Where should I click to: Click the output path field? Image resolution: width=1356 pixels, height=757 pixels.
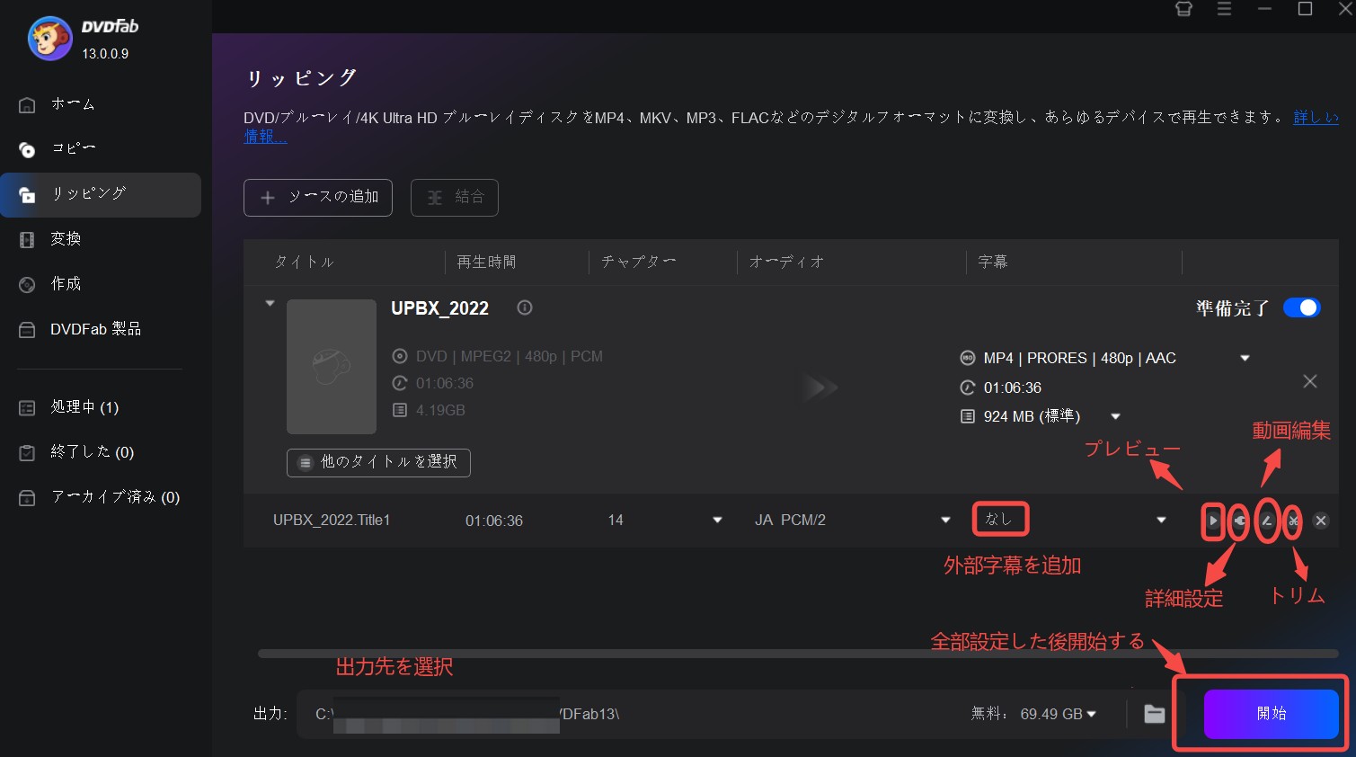click(629, 714)
